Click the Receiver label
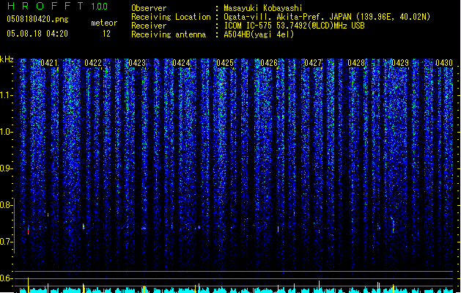 pos(149,26)
